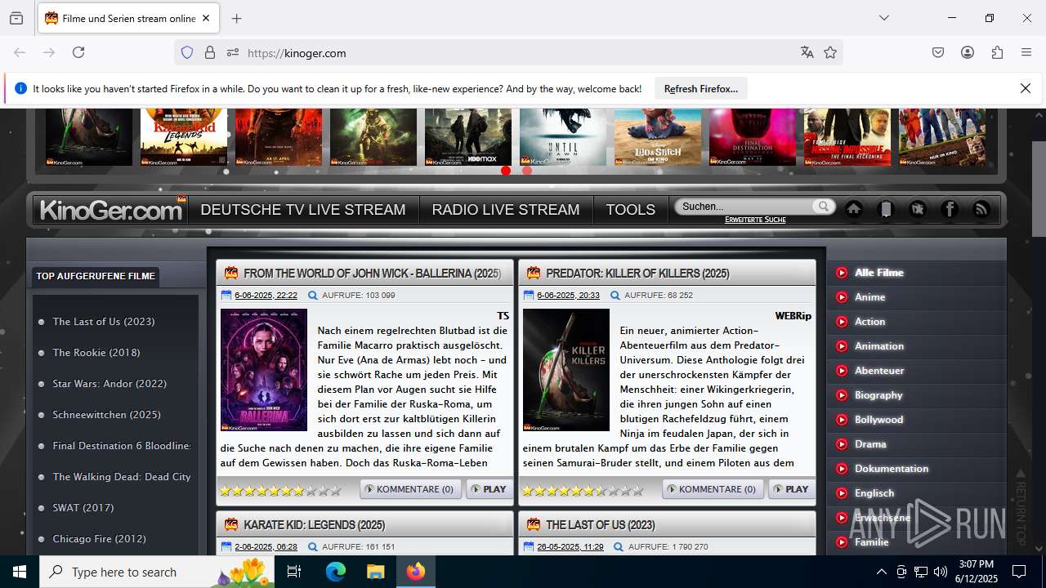
Task: Click Lilo & Stitch poster in carousel
Action: pos(658,136)
